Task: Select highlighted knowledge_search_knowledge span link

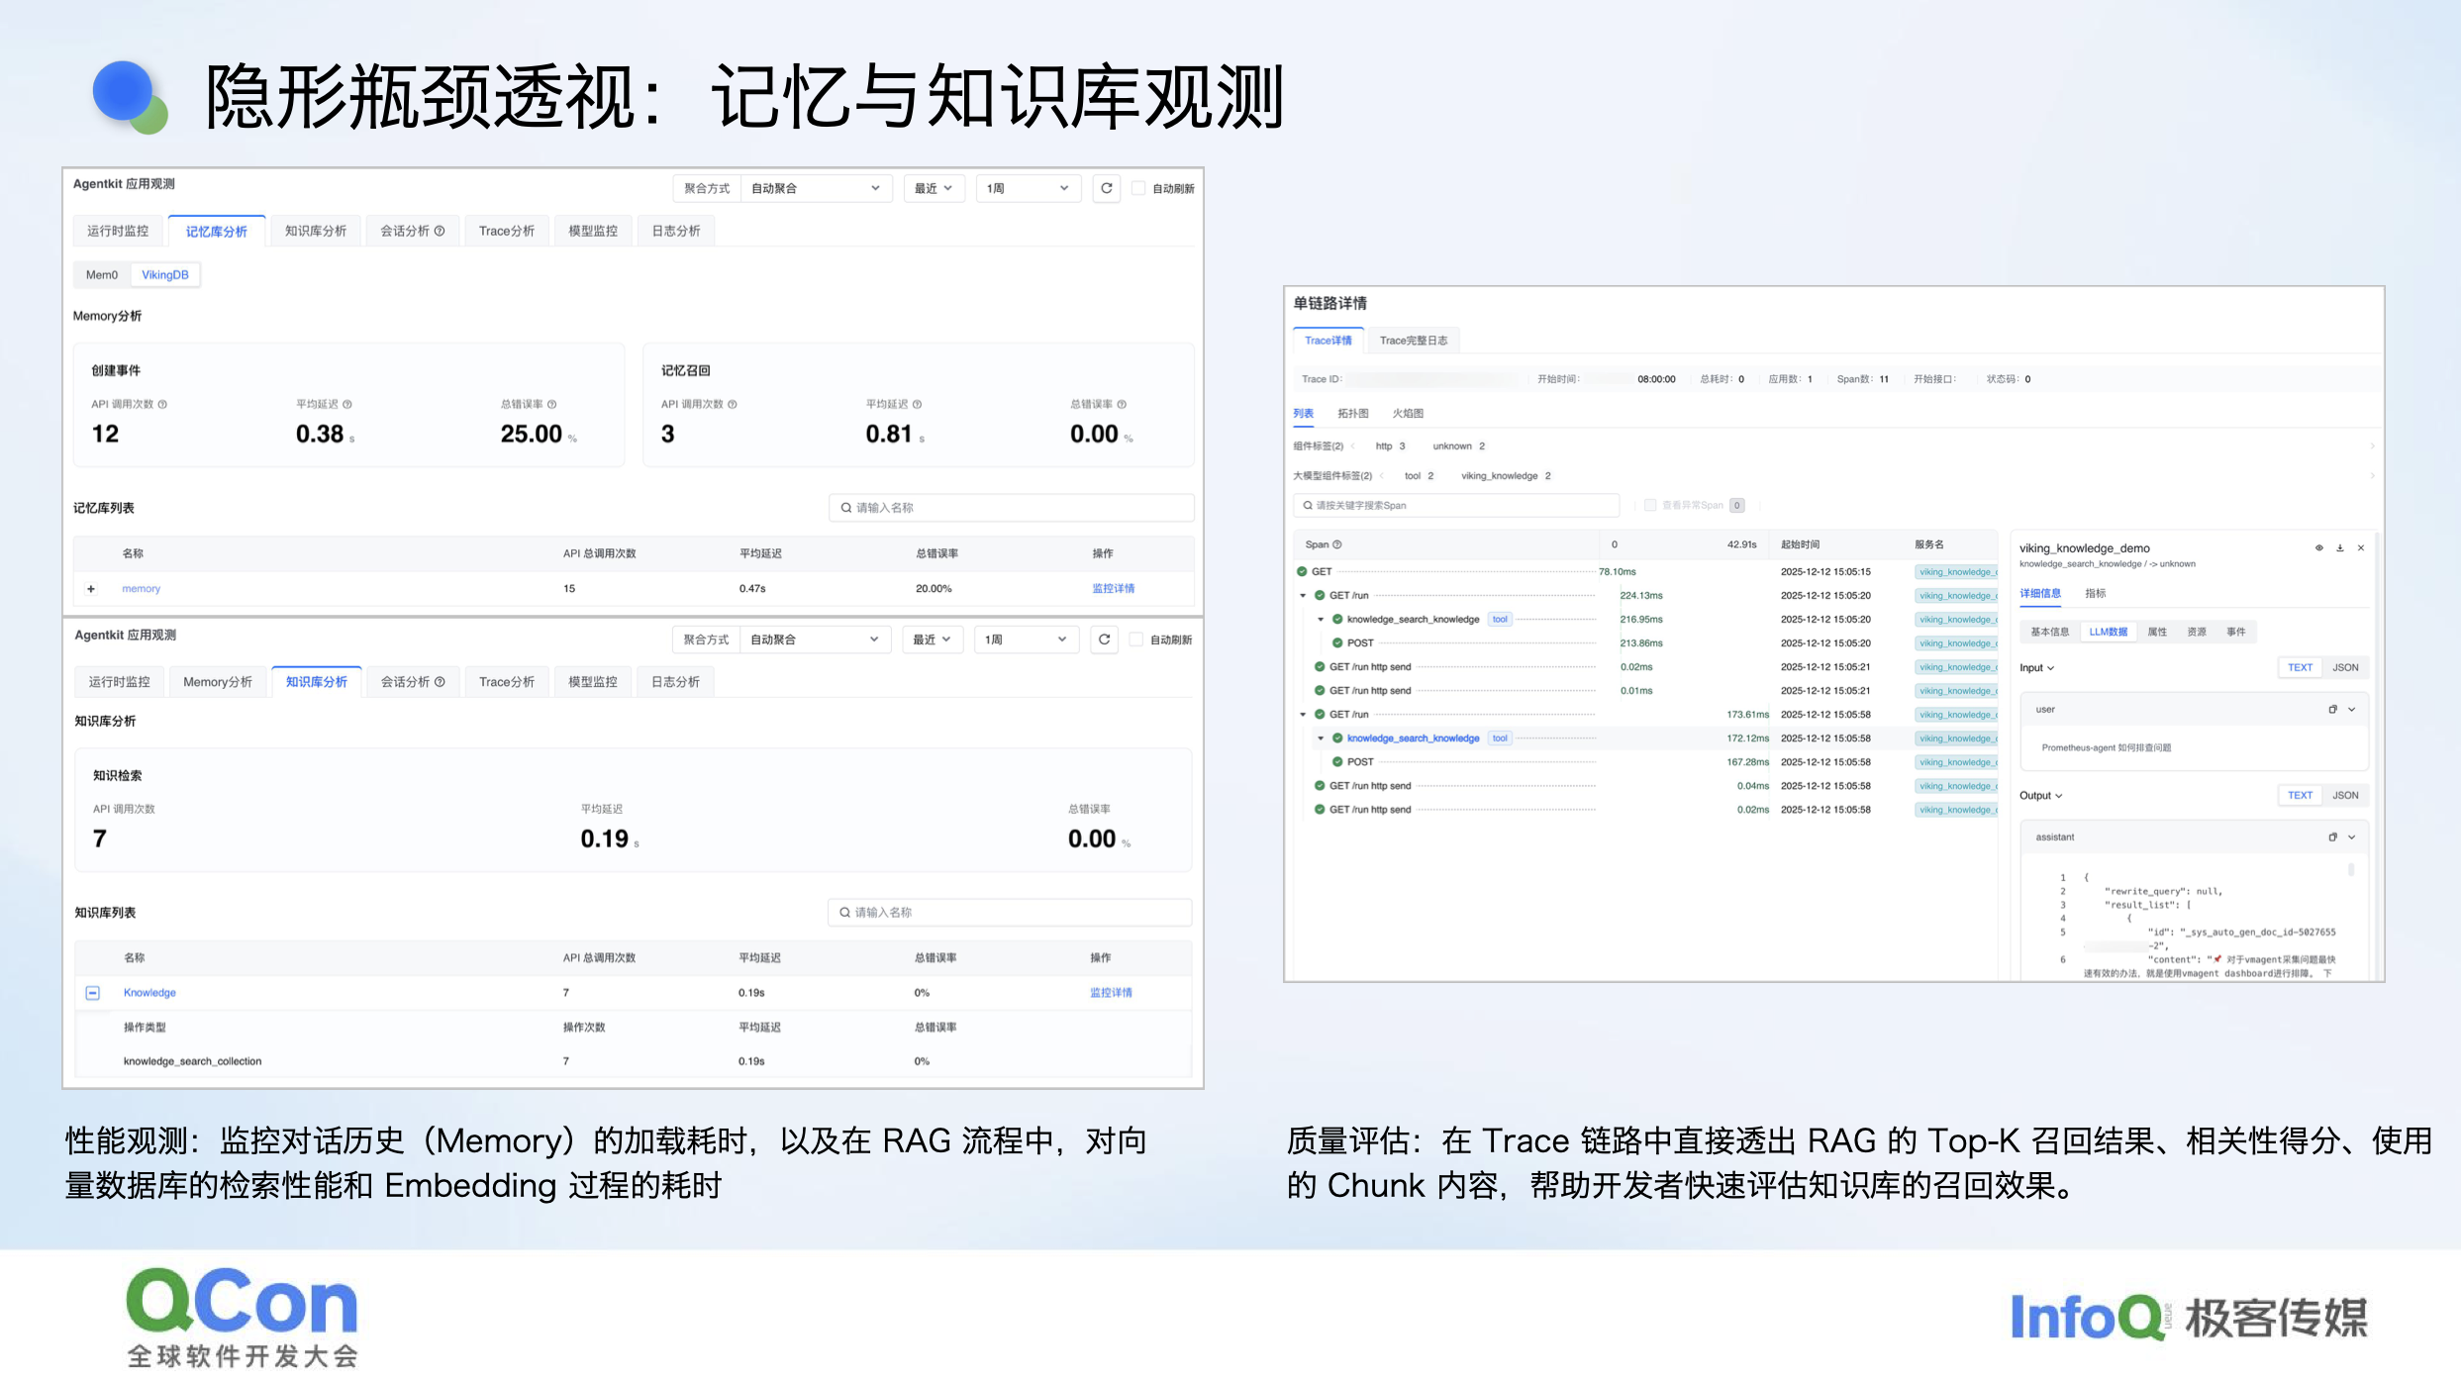Action: pos(1413,739)
